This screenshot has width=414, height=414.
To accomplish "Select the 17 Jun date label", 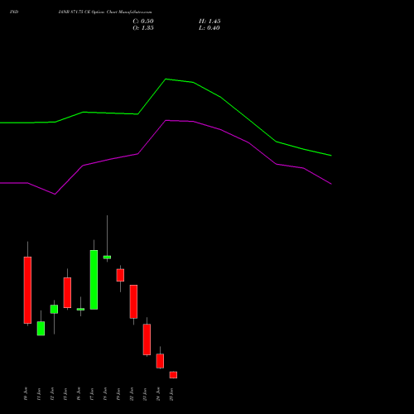I will (x=92, y=394).
